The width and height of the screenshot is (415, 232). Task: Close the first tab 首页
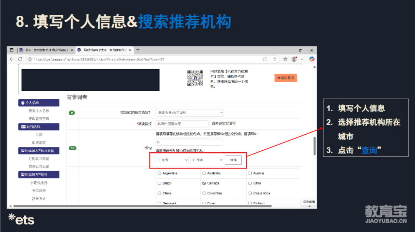(x=72, y=50)
